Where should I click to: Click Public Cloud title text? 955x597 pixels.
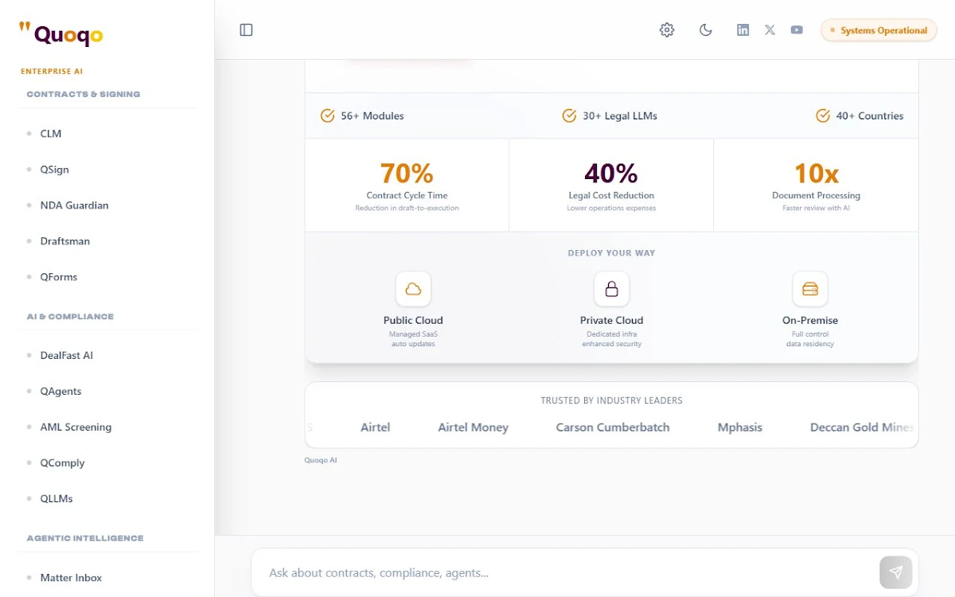pyautogui.click(x=413, y=320)
